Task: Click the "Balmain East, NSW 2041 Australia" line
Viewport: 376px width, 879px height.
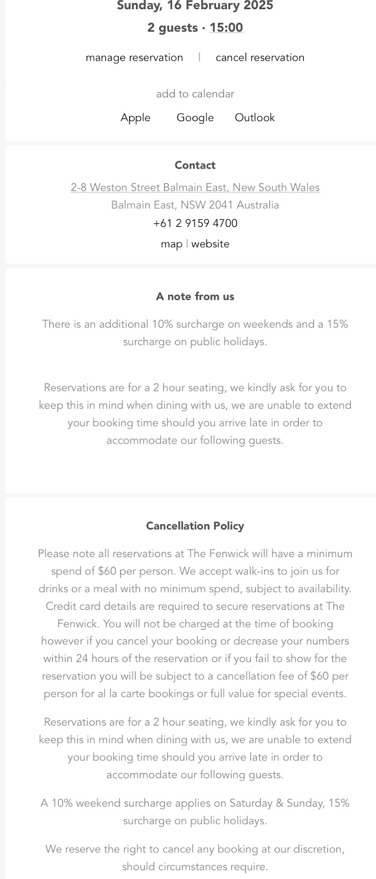Action: pyautogui.click(x=195, y=205)
